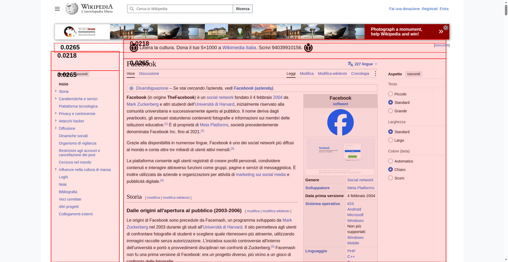508x262 pixels.
Task: Click the language translate icon
Action: (350, 64)
